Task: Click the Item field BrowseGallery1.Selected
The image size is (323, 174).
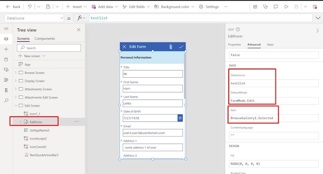Action: click(x=274, y=118)
